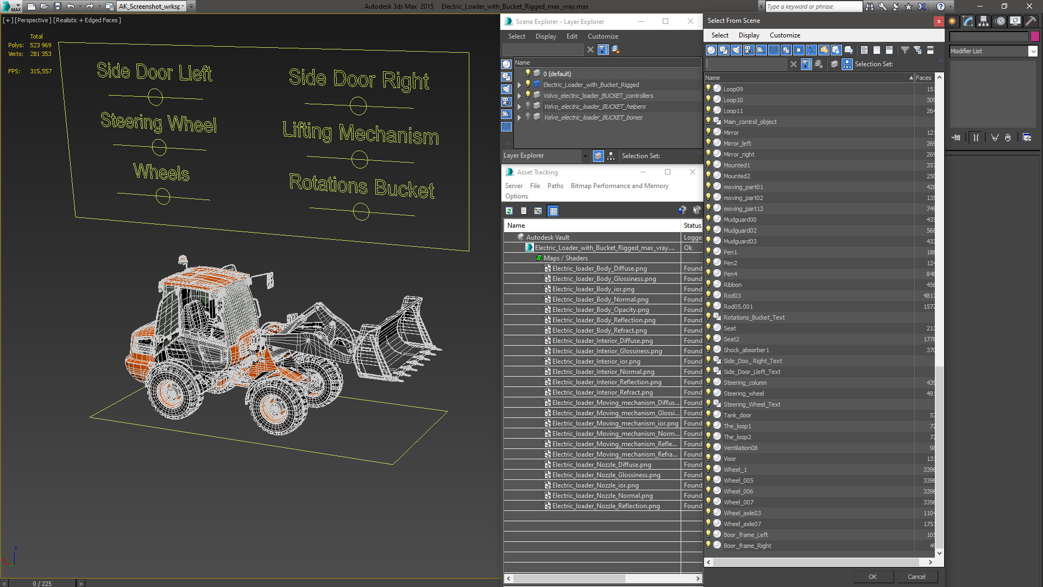Screen dimensions: 1043x587
Task: Toggle visibility bulb of Steering_wheel object
Action: 708,393
